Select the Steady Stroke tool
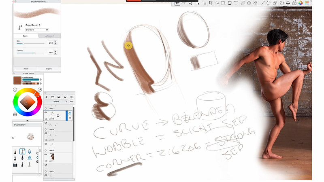 point(262,3)
